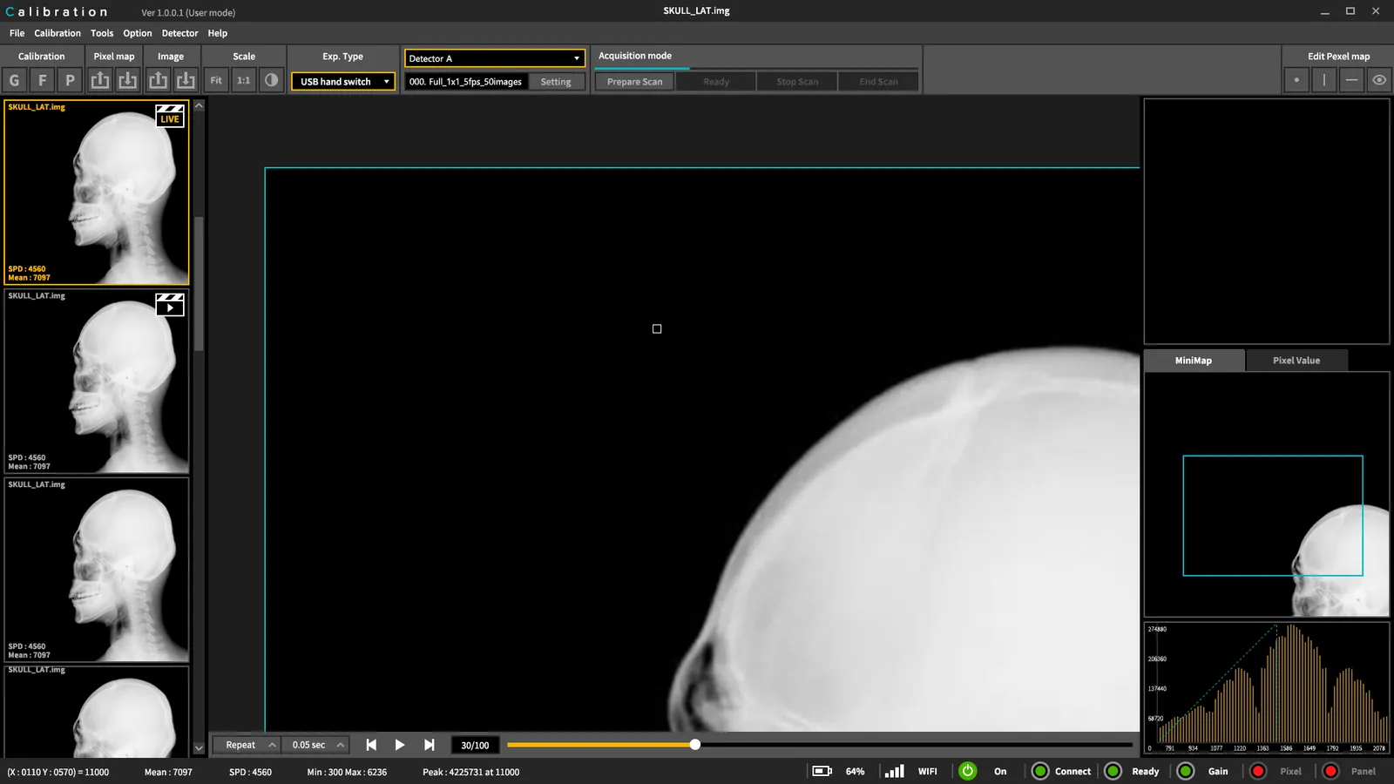
Task: Click the green Gain status indicator
Action: (1185, 771)
